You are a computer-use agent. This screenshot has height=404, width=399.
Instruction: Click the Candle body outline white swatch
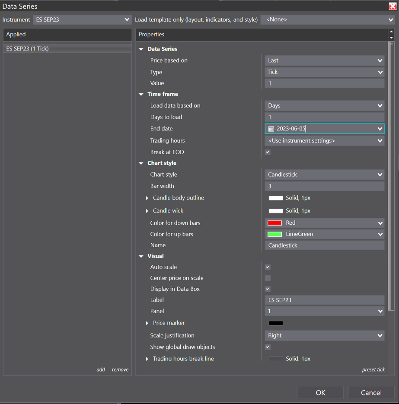click(276, 198)
